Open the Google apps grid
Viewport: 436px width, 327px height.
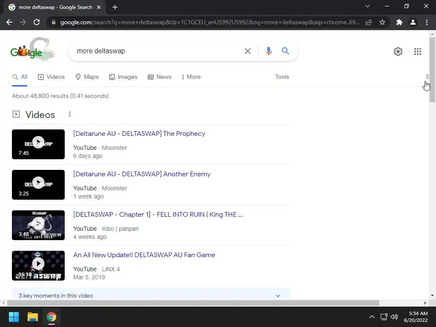(x=417, y=52)
